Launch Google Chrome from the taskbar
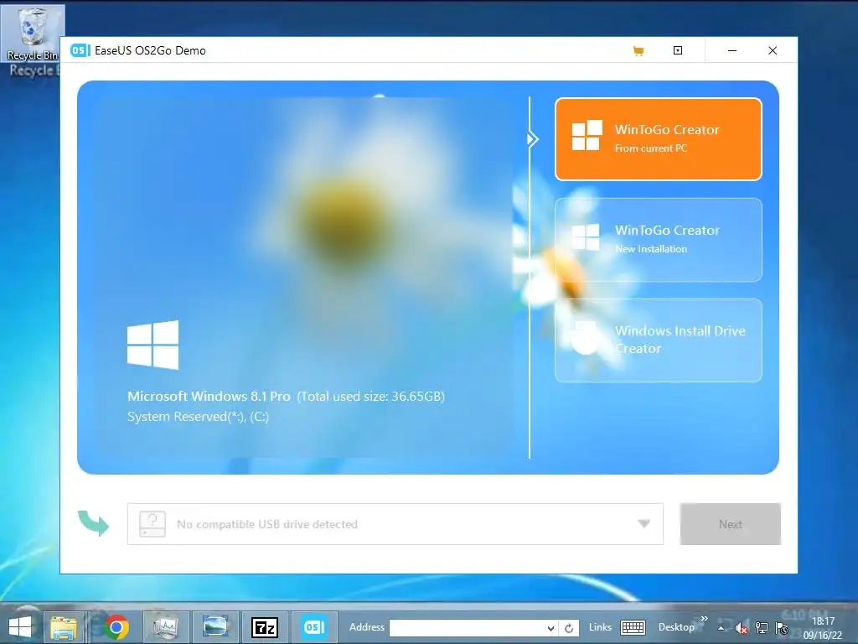The width and height of the screenshot is (858, 644). pos(116,627)
